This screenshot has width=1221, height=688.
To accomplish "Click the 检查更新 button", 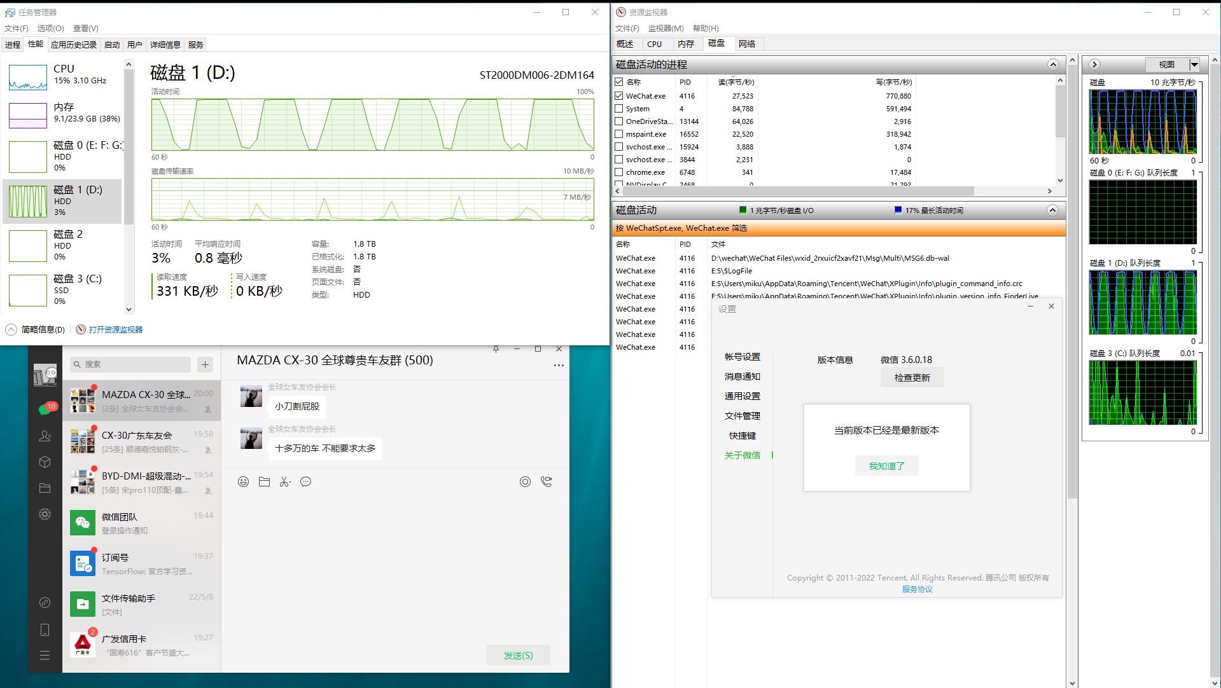I will (x=912, y=378).
